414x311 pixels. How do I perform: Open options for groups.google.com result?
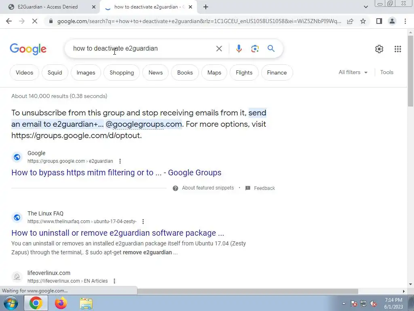(120, 161)
